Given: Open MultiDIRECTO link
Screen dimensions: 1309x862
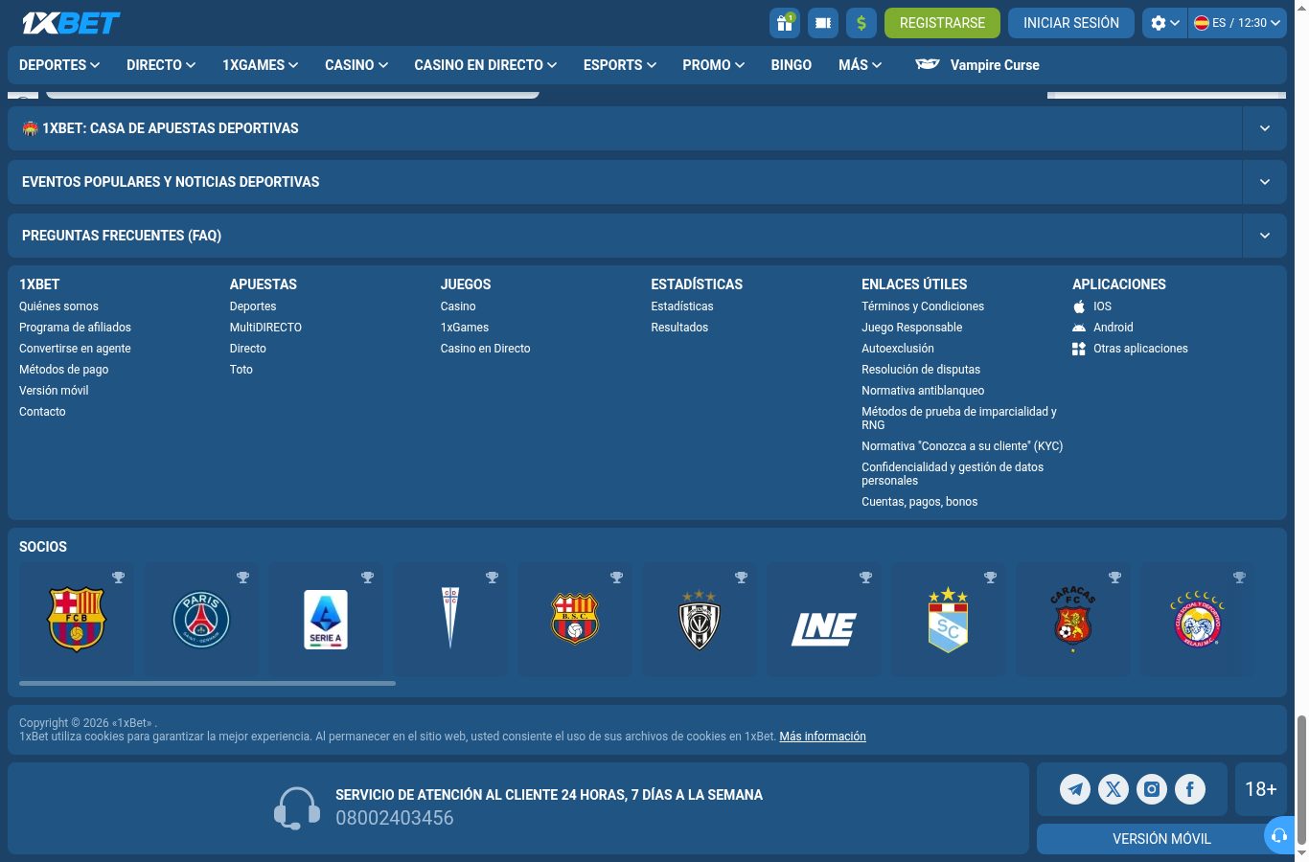Looking at the screenshot, I should click(265, 328).
